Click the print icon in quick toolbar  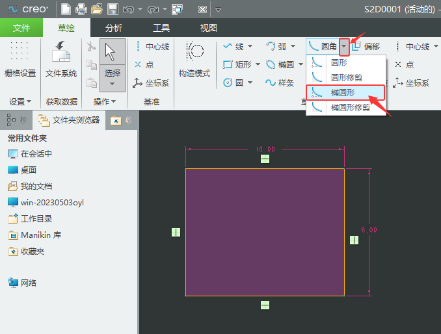tap(81, 9)
